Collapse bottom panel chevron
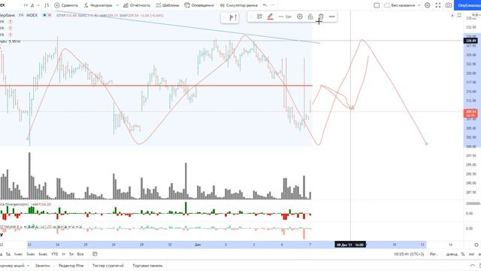The width and height of the screenshot is (481, 271). click(x=473, y=266)
